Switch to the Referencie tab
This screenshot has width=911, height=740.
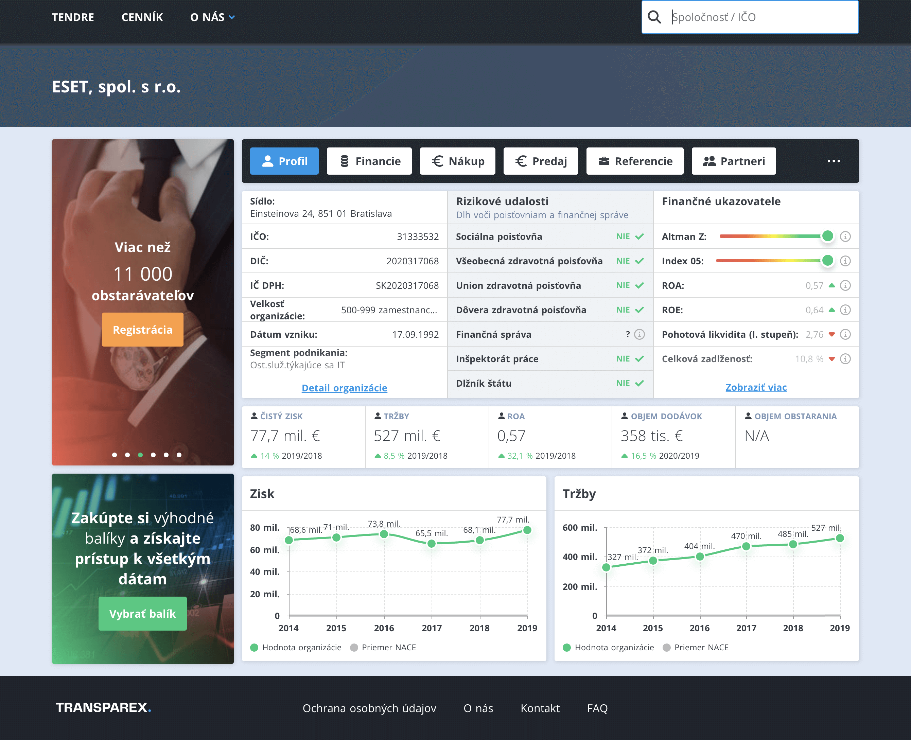[x=635, y=161]
